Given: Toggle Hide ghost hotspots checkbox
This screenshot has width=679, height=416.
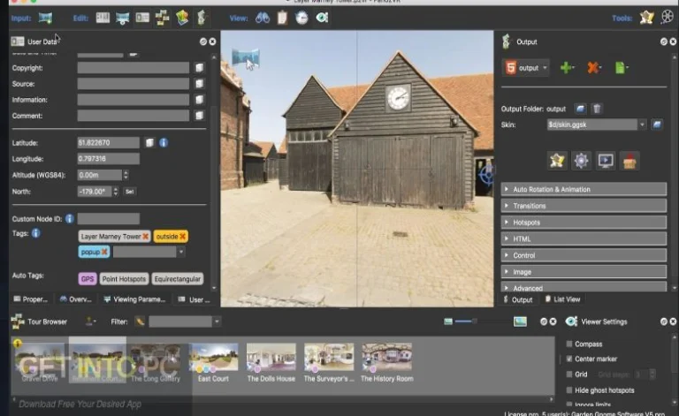Looking at the screenshot, I should [568, 390].
